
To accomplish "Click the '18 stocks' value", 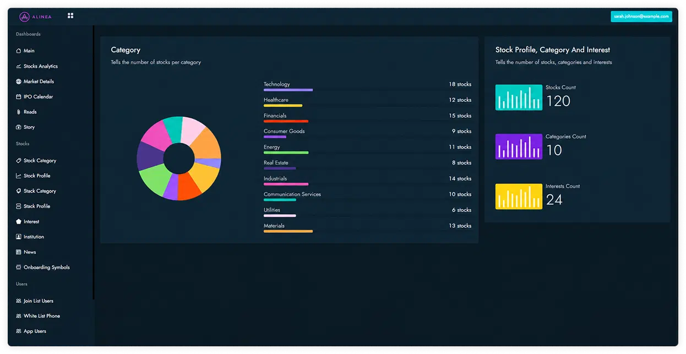I will [460, 84].
